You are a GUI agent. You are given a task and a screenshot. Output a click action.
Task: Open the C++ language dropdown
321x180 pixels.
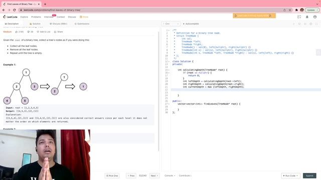click(171, 24)
